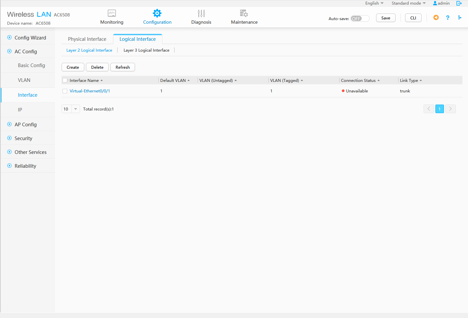Sort by Interface Name column
468x318 pixels.
click(86, 80)
